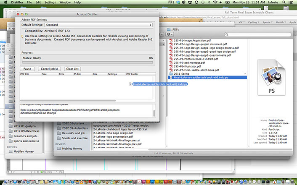
Task: Click the volume speaker icon
Action: (x=221, y=2)
